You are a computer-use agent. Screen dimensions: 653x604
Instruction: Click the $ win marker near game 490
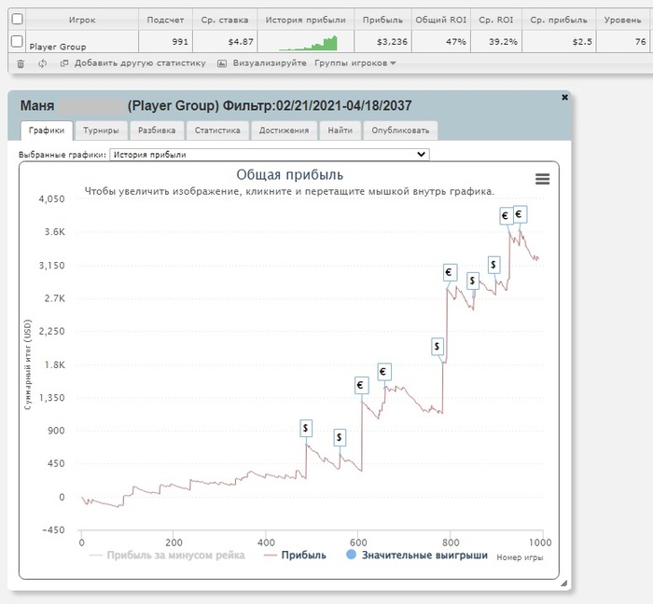point(306,428)
